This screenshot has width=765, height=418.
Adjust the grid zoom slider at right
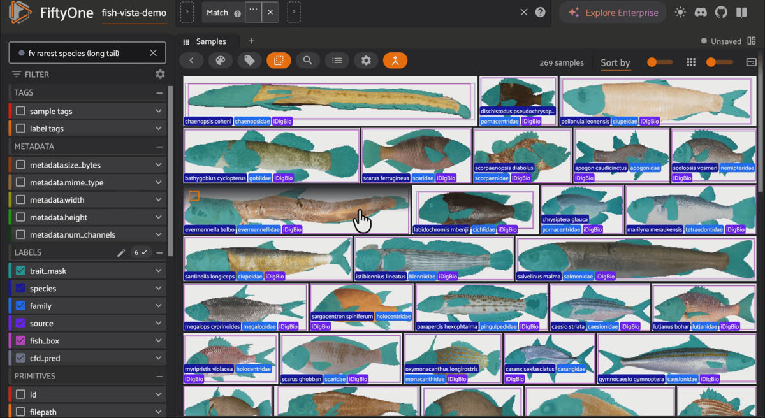click(720, 62)
